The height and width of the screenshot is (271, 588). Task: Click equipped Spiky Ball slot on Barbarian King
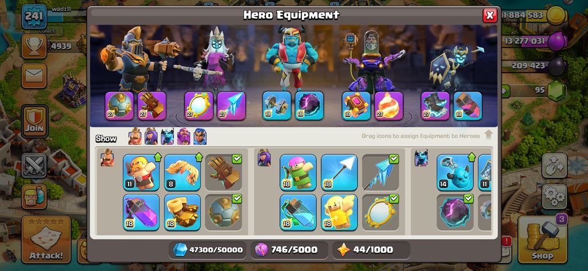(x=119, y=106)
